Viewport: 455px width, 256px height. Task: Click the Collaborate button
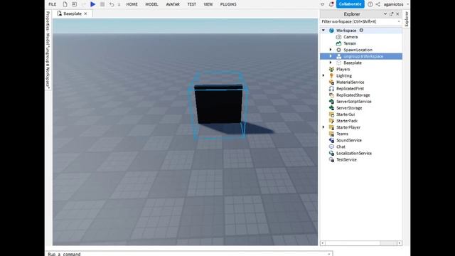[x=350, y=4]
